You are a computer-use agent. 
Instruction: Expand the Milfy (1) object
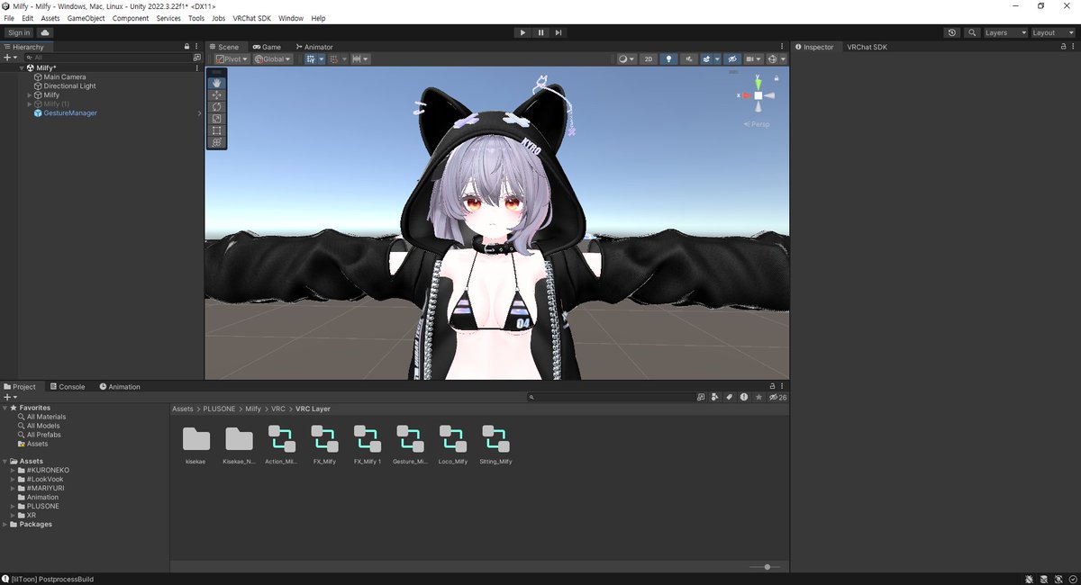30,104
